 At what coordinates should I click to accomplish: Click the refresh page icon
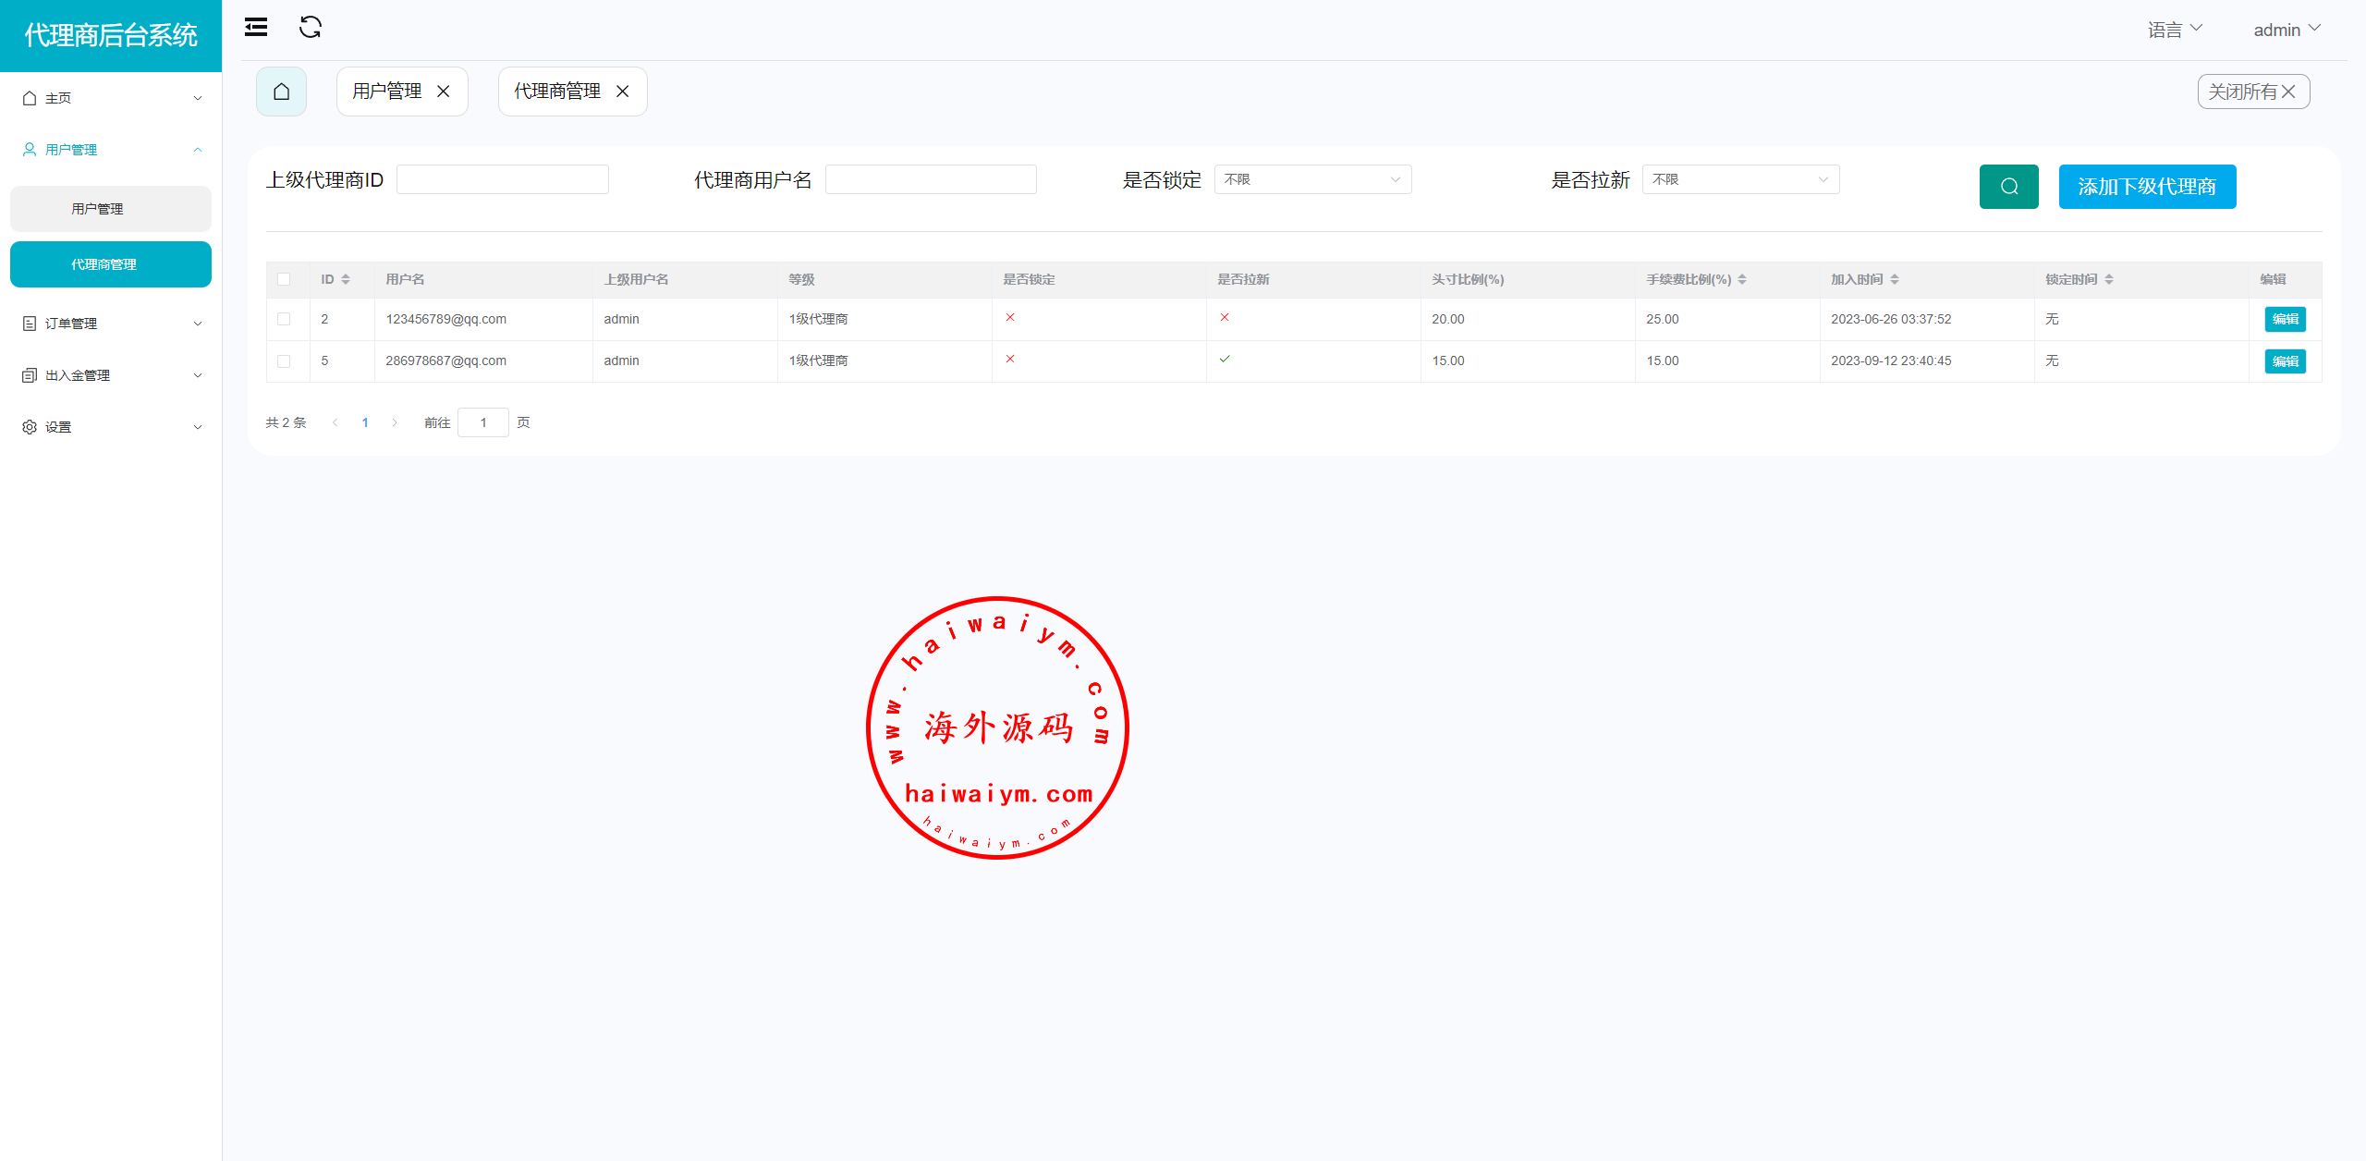coord(311,28)
